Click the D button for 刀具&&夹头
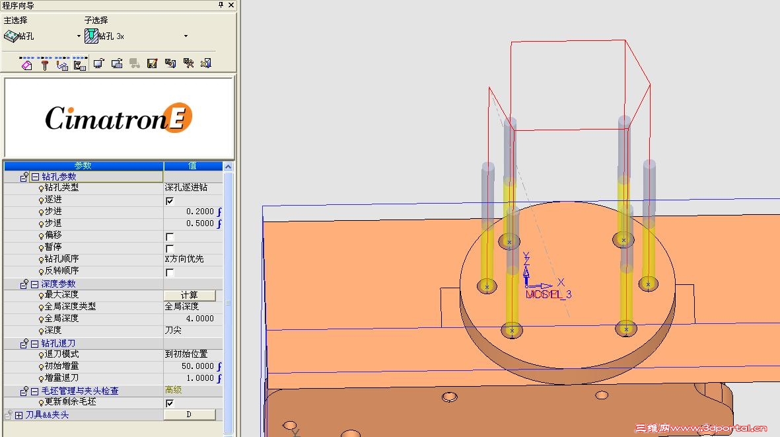The image size is (780, 437). (190, 415)
